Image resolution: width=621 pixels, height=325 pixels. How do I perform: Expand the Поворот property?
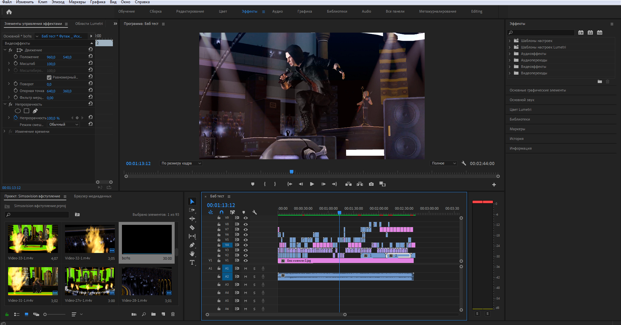pyautogui.click(x=9, y=84)
